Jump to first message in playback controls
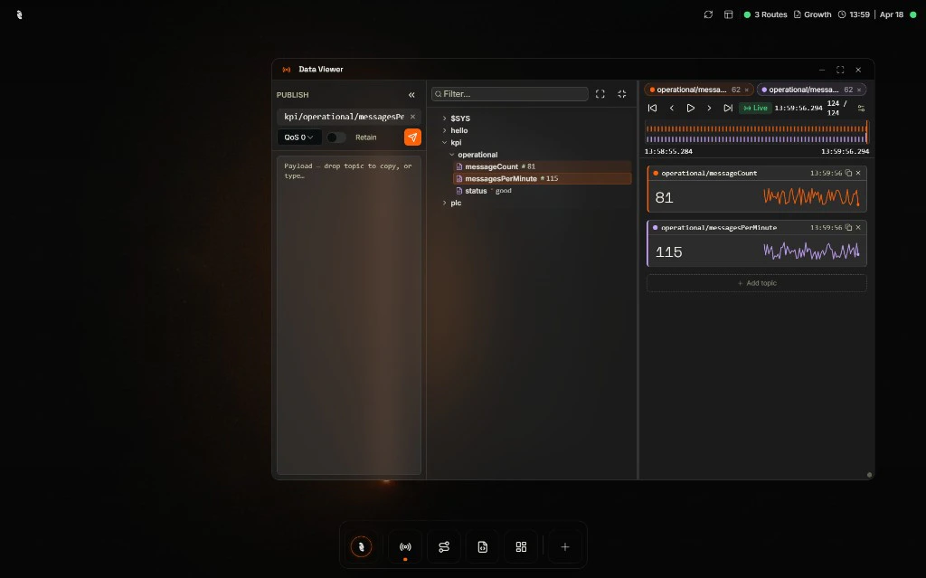926x578 pixels. [x=652, y=109]
